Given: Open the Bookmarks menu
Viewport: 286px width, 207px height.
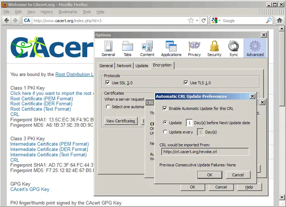Looking at the screenshot, I should pyautogui.click(x=68, y=12).
